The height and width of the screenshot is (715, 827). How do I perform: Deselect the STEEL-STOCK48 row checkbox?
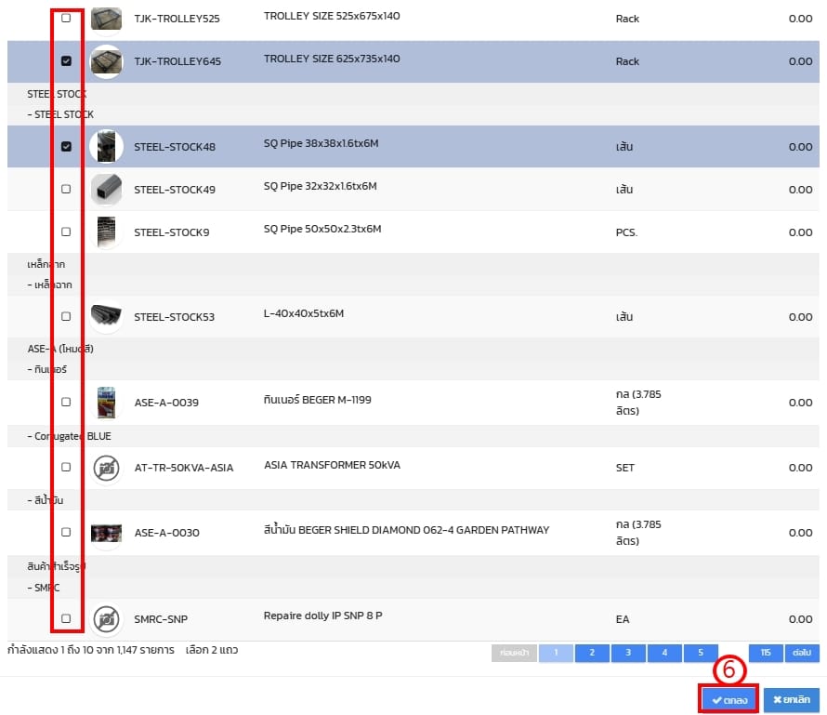66,147
